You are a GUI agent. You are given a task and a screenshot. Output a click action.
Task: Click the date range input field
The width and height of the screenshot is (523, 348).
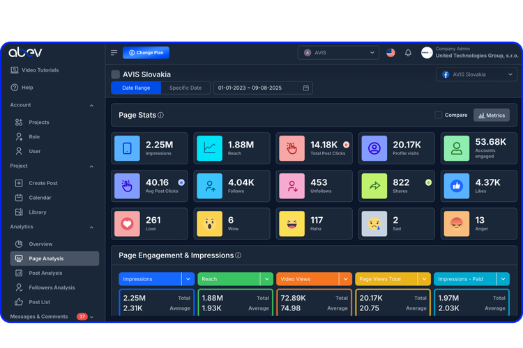pos(263,88)
